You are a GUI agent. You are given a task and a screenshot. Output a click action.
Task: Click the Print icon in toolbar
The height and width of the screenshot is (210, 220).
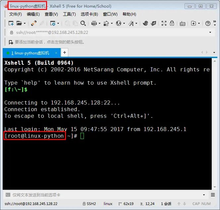coord(94,23)
